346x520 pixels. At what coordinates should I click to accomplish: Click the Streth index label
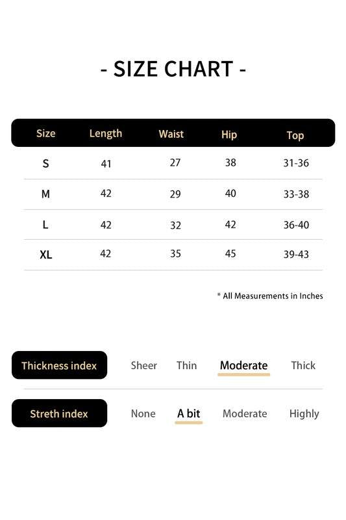point(59,413)
